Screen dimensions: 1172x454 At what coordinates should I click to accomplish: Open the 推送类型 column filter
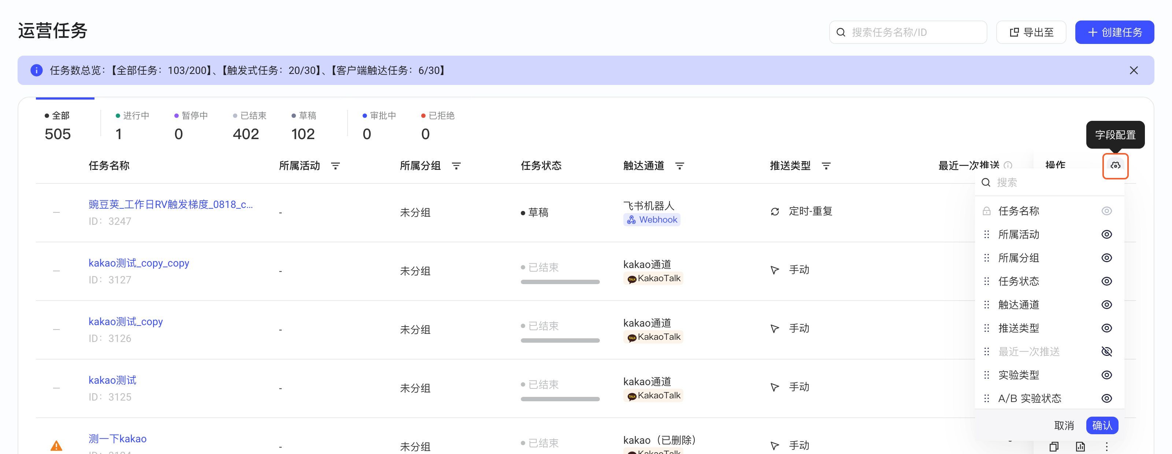pyautogui.click(x=826, y=166)
